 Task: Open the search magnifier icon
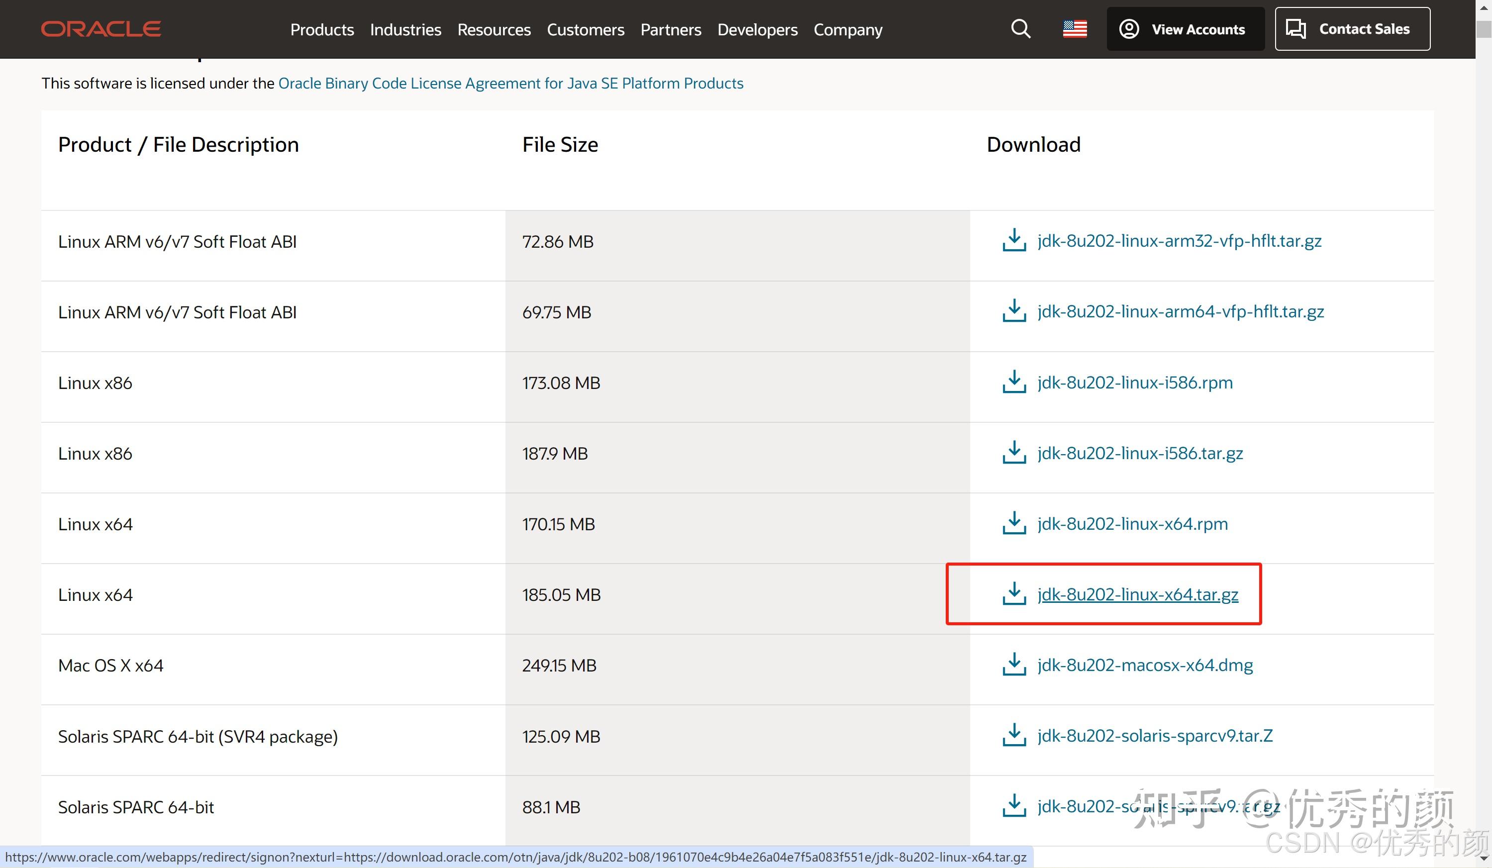pyautogui.click(x=1020, y=29)
